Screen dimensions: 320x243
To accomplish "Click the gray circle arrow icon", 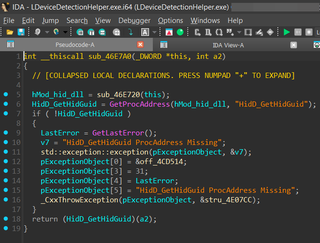I will pos(116,32).
